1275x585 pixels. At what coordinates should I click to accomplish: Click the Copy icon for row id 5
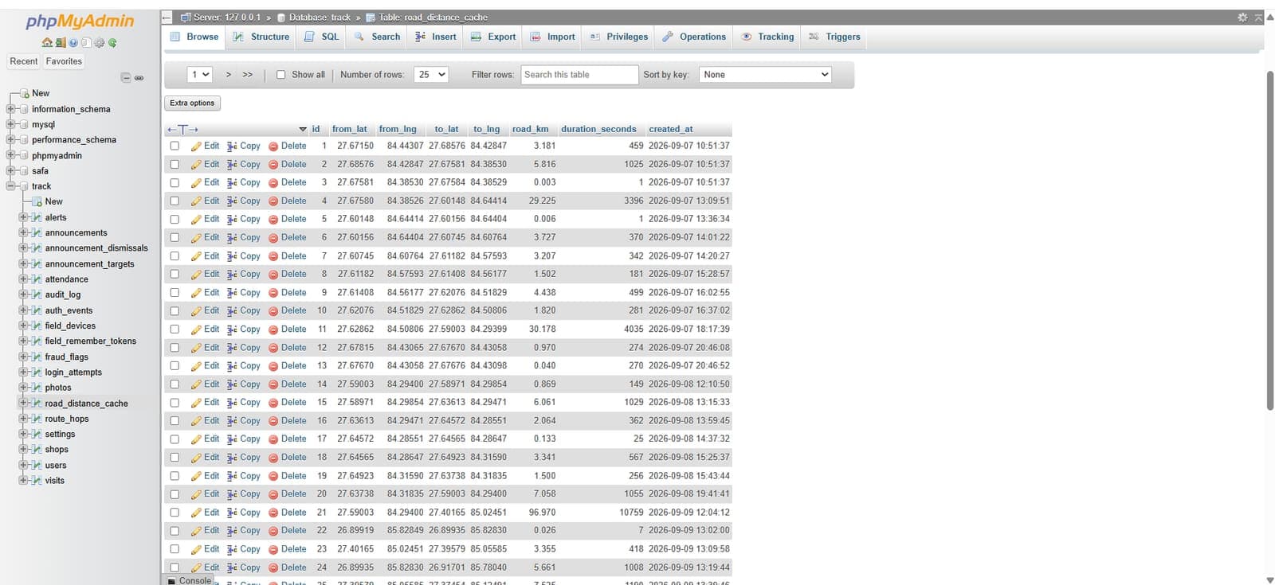tap(232, 220)
